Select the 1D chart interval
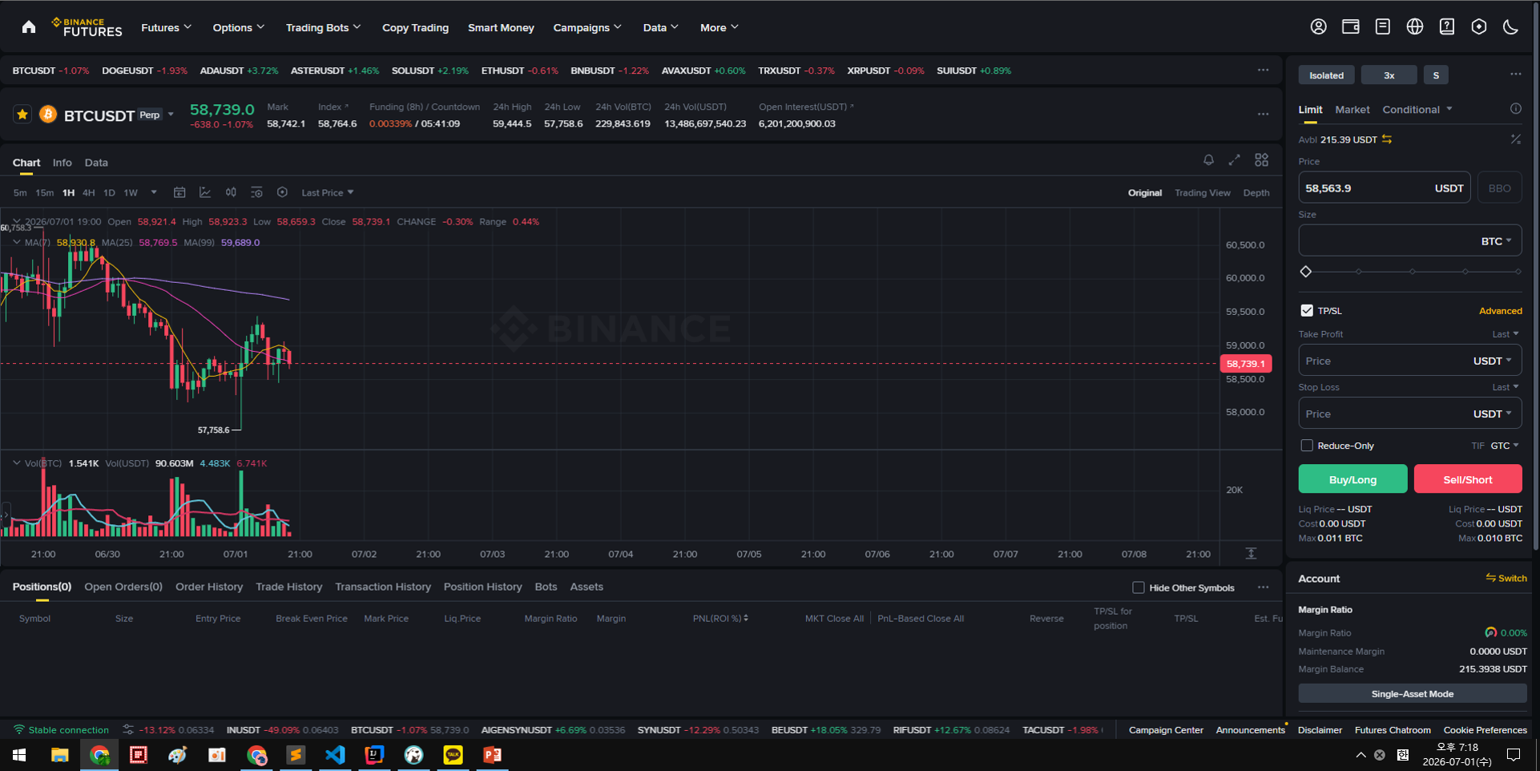1540x771 pixels. (109, 193)
